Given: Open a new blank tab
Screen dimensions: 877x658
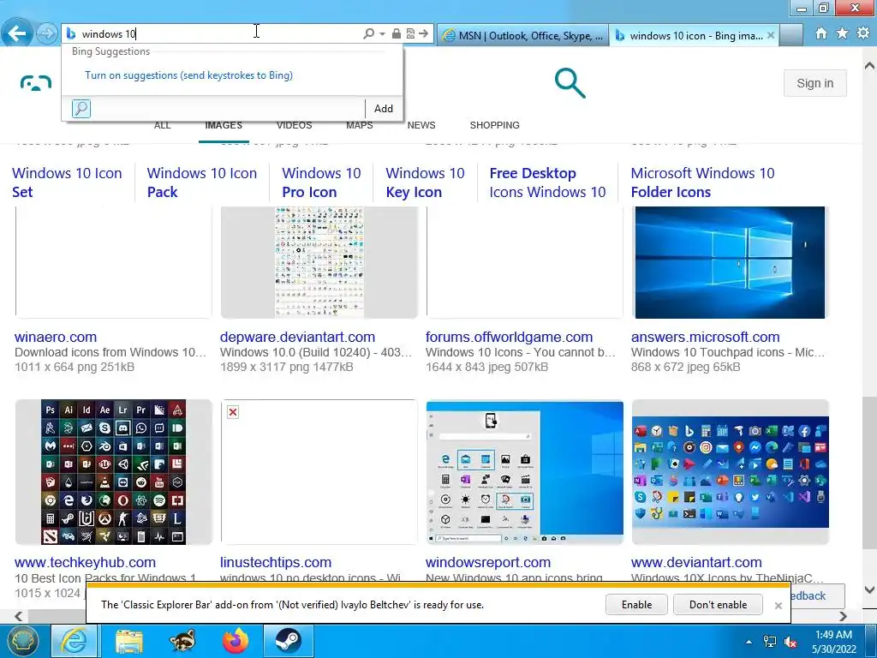Looking at the screenshot, I should pyautogui.click(x=791, y=35).
